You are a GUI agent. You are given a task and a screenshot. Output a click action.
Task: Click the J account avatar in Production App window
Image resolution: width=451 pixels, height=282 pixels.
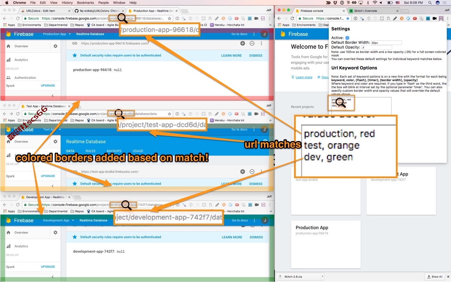click(x=264, y=34)
